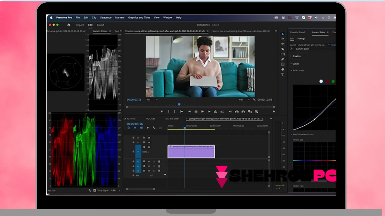This screenshot has width=385, height=216.
Task: Add a marker in Program monitor
Action: [x=162, y=112]
